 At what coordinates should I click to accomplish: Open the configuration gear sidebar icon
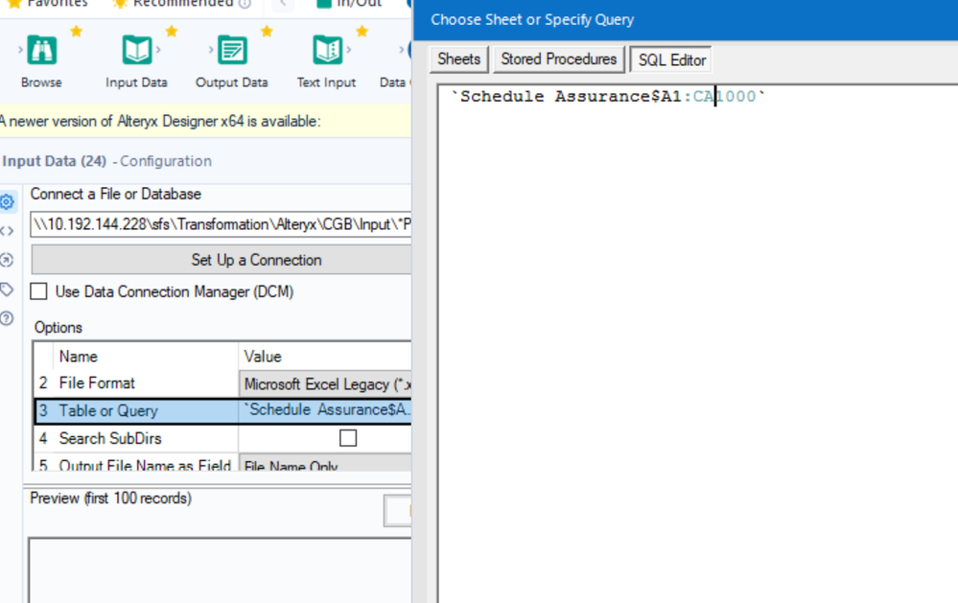(x=8, y=201)
